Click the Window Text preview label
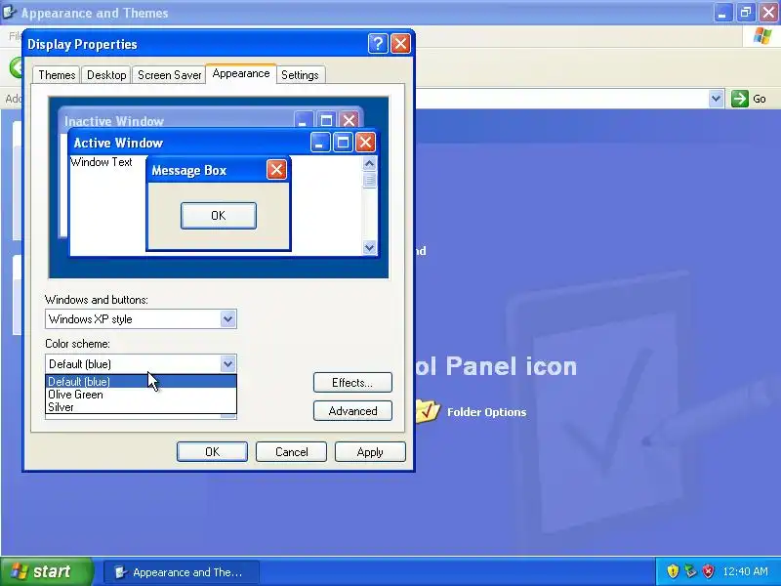Screen dimensions: 781x586 (x=102, y=162)
